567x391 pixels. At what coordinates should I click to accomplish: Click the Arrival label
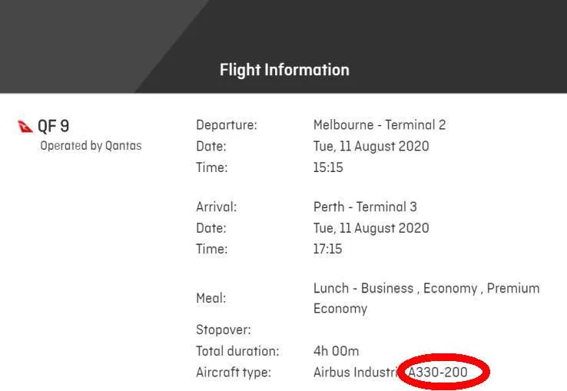click(x=216, y=207)
